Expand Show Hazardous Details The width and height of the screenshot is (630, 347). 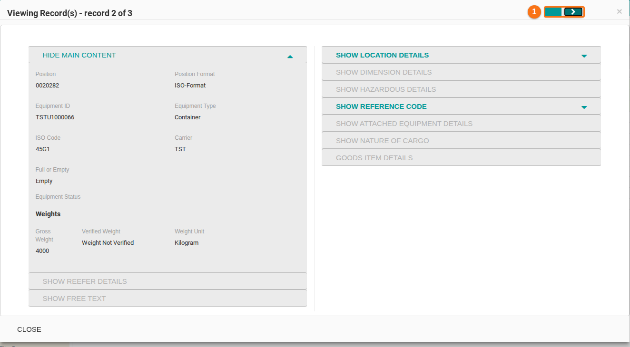[461, 89]
